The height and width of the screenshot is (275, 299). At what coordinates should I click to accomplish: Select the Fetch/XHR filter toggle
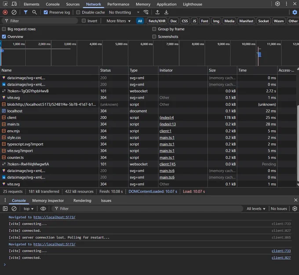tap(157, 21)
